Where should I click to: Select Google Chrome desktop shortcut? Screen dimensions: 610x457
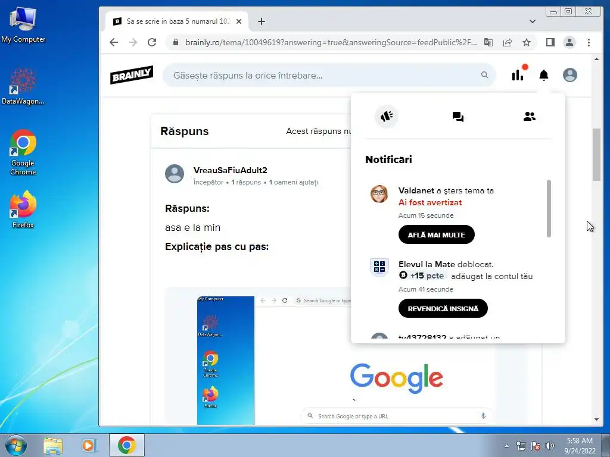[x=23, y=152]
